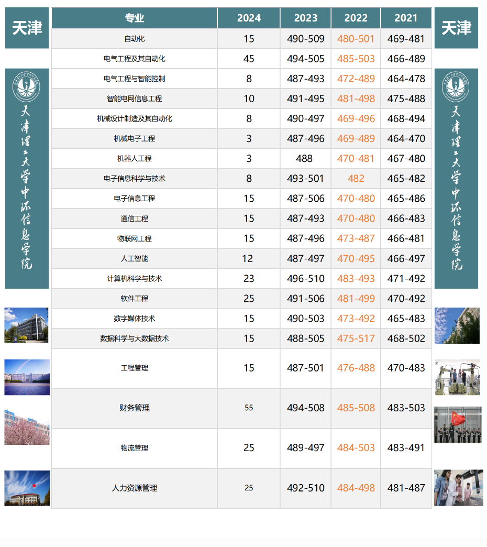Click the 专业 column header
The image size is (487, 547).
pos(135,18)
